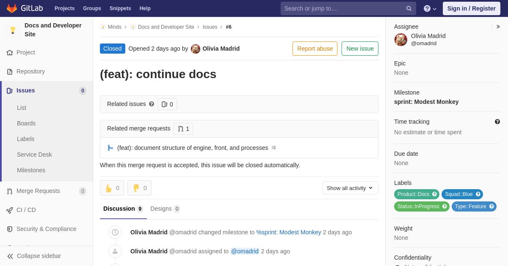Image resolution: width=508 pixels, height=266 pixels.
Task: Open the Projects menu
Action: click(x=64, y=8)
